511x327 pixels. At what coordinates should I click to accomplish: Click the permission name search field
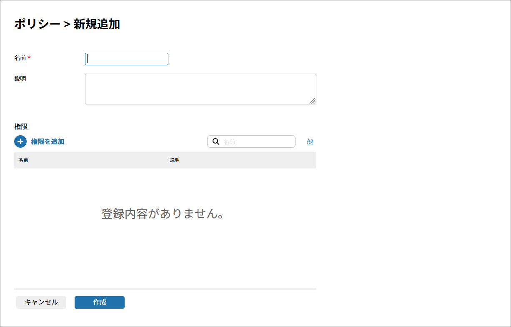click(256, 142)
